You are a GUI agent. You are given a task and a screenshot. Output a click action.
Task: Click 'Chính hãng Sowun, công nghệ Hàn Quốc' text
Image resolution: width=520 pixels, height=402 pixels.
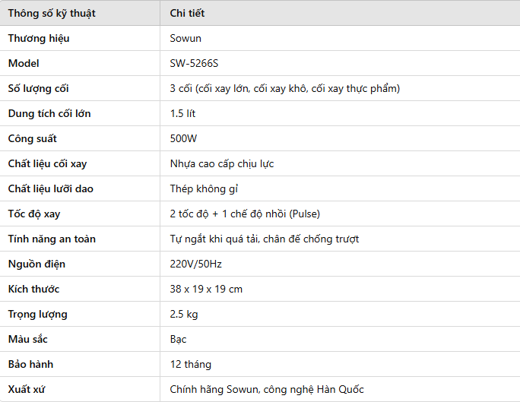267,389
